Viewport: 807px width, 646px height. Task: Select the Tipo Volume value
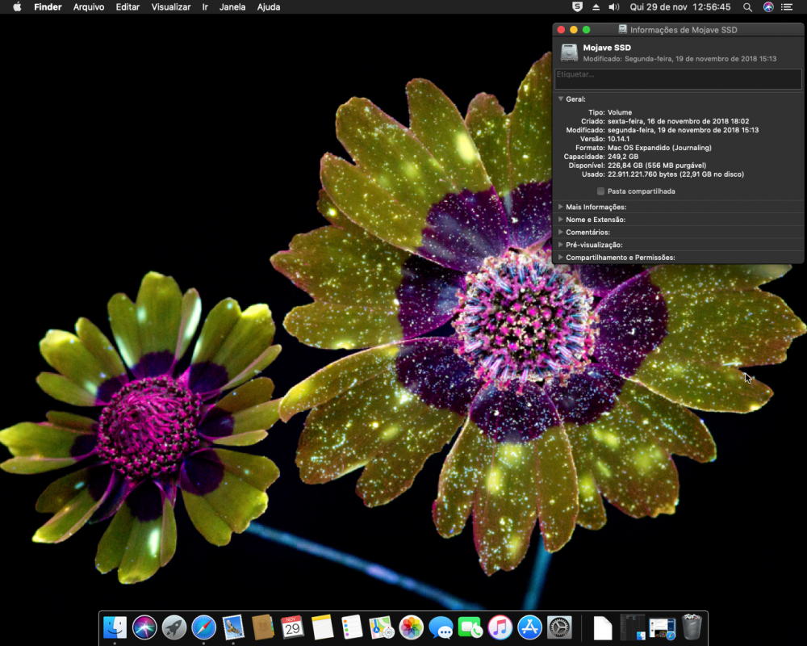coord(620,111)
